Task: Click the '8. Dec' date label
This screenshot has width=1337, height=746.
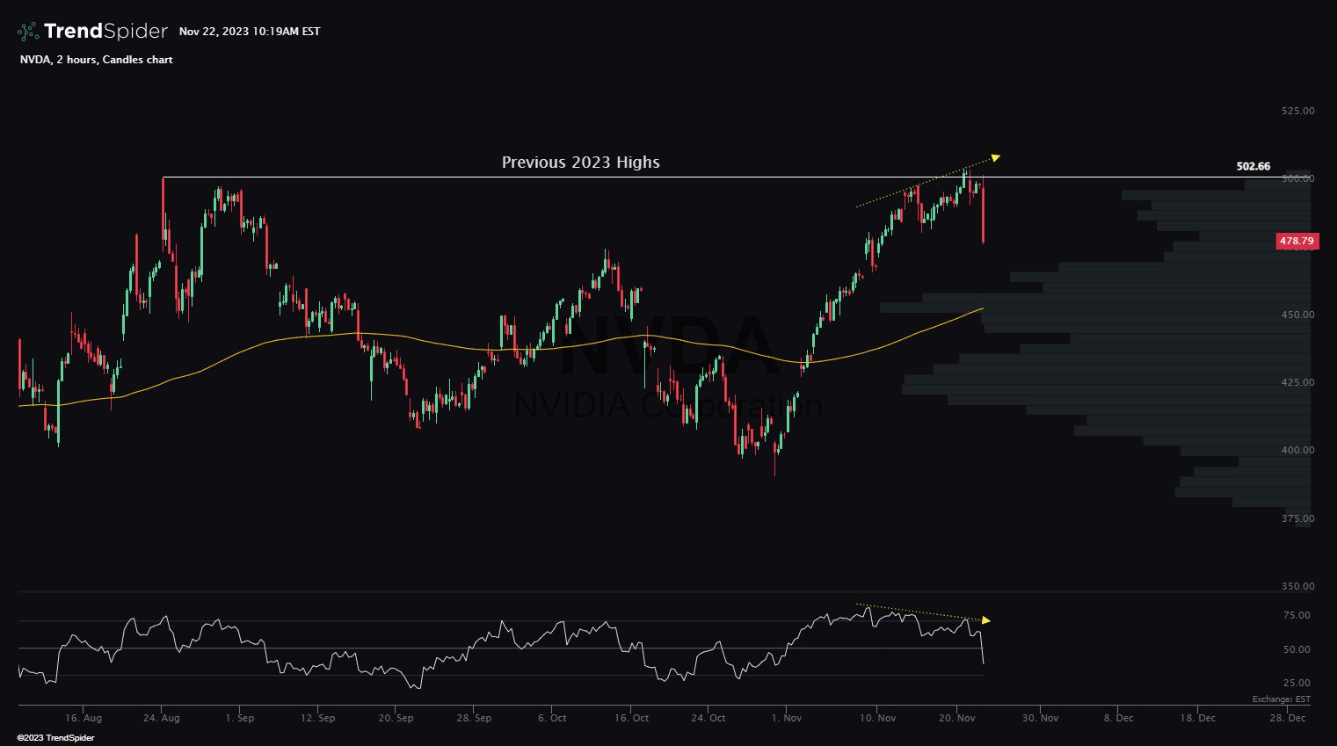Action: point(1118,718)
